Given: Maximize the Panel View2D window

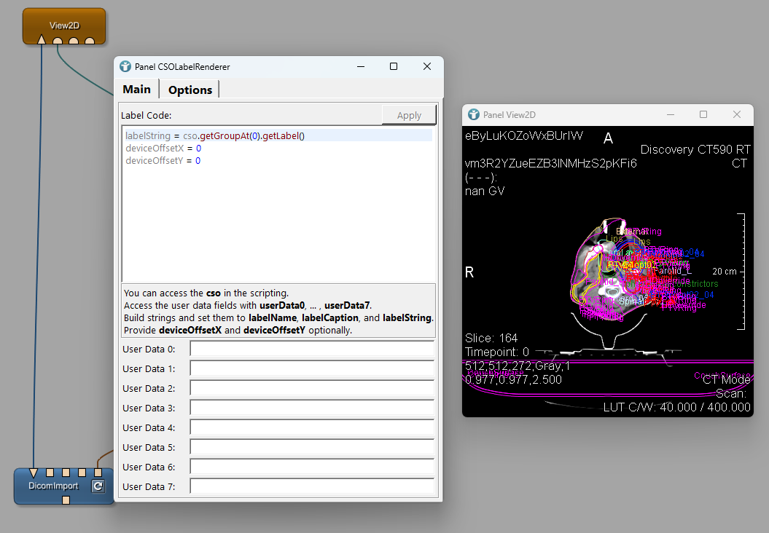Looking at the screenshot, I should (703, 114).
